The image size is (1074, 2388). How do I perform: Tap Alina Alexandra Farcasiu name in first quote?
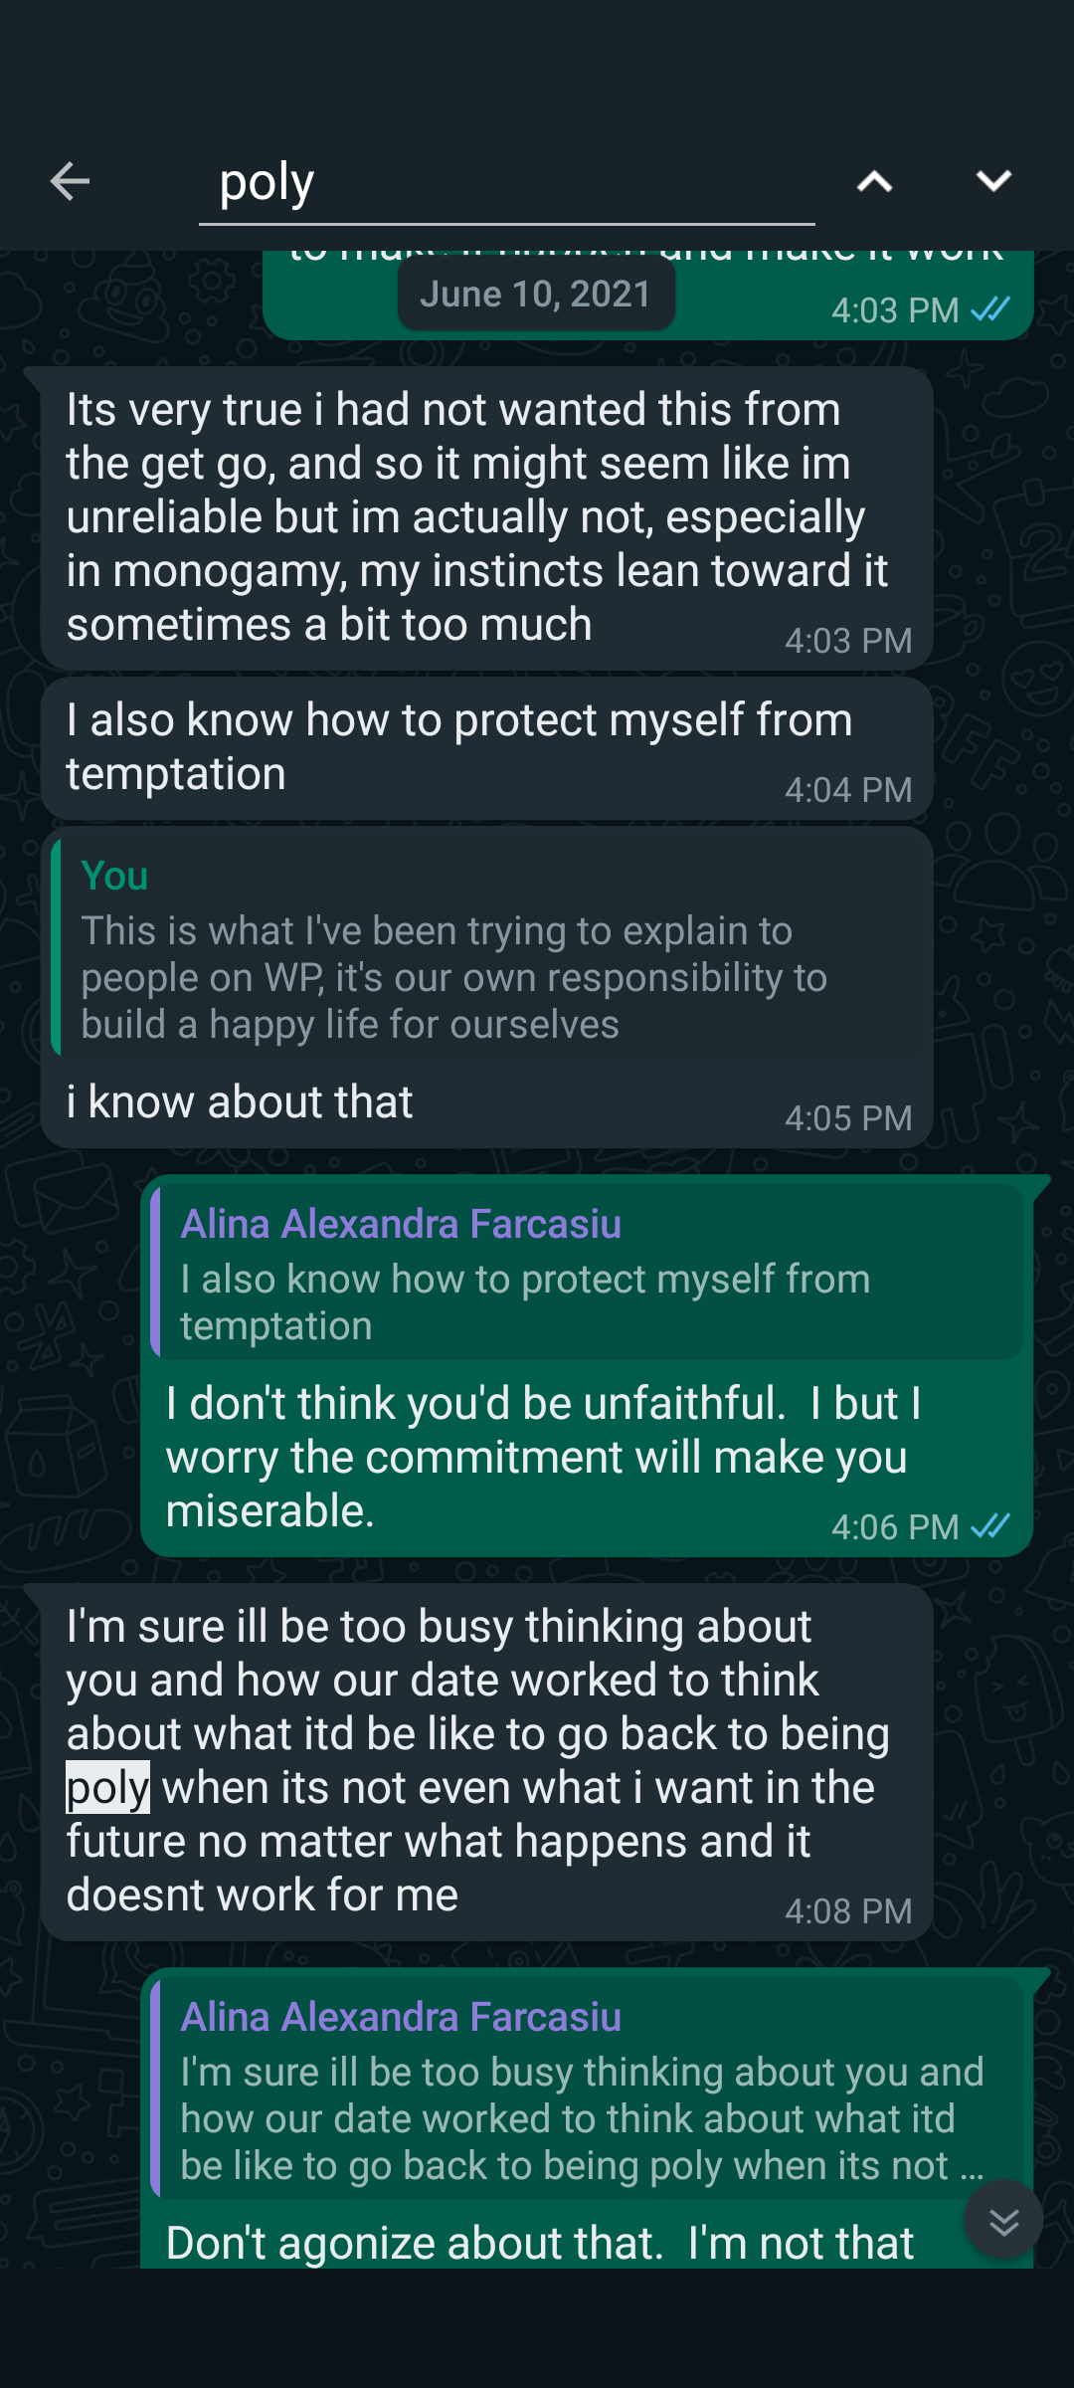[x=401, y=1224]
